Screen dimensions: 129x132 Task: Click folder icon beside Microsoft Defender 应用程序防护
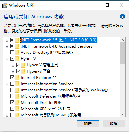tap(17, 96)
